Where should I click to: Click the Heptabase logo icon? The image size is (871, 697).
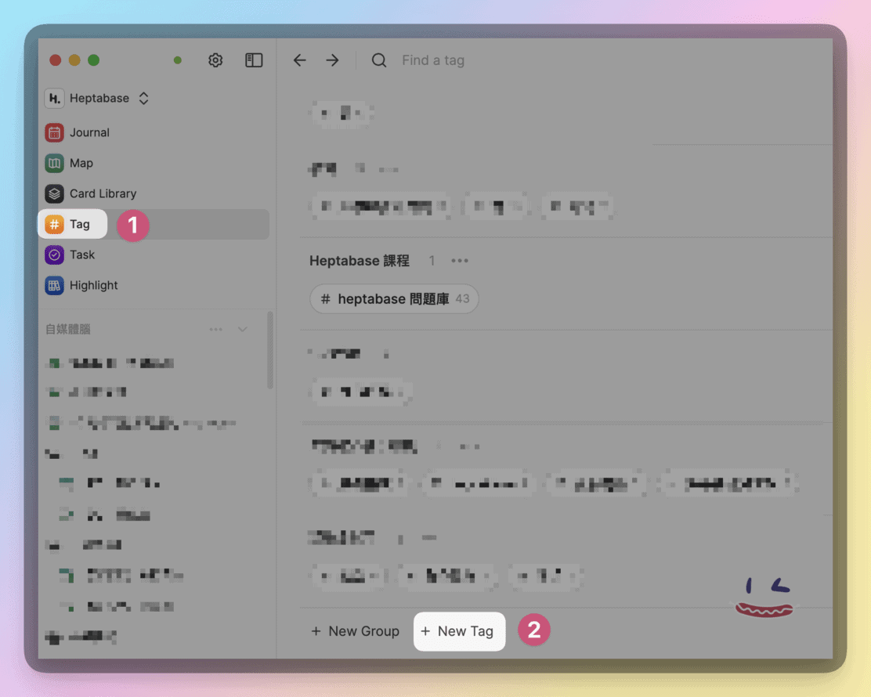point(55,99)
